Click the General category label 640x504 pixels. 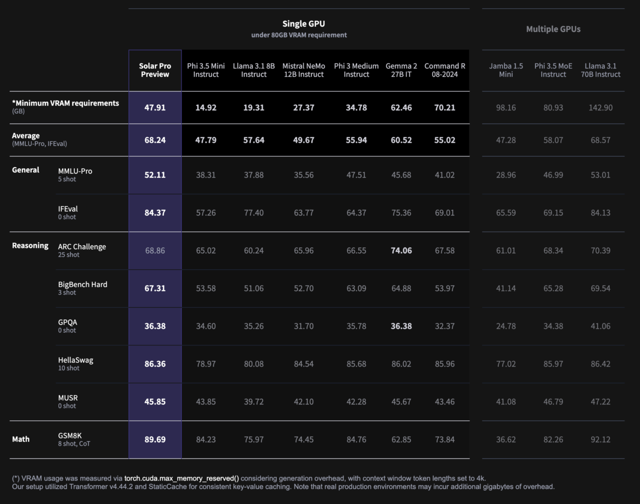(x=25, y=170)
